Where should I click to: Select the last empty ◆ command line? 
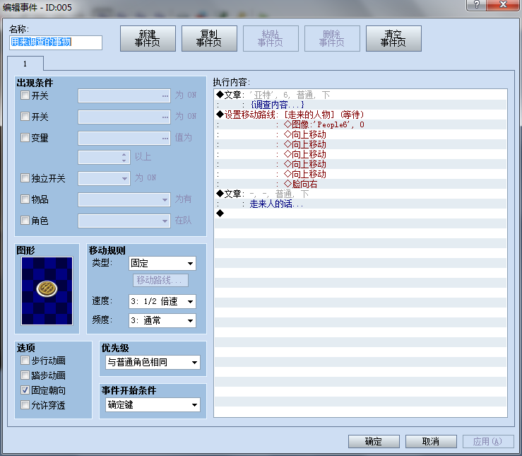click(x=360, y=214)
